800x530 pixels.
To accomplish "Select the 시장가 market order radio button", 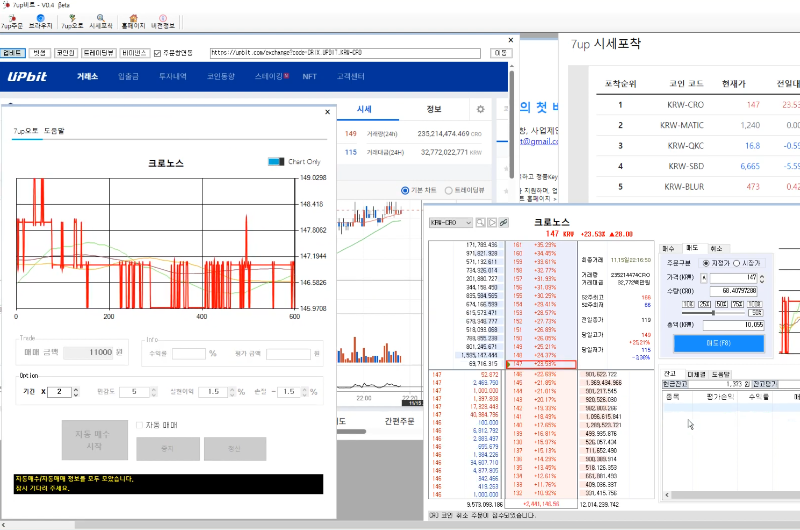I will coord(736,263).
